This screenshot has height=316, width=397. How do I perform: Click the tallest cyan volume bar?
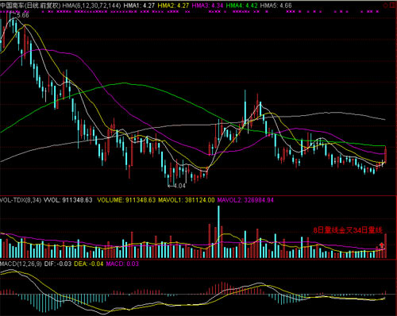coord(218,232)
